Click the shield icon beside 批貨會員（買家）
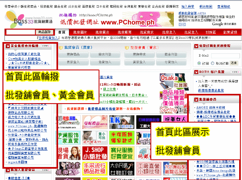Screen dimensions: 242x180 point(61,48)
